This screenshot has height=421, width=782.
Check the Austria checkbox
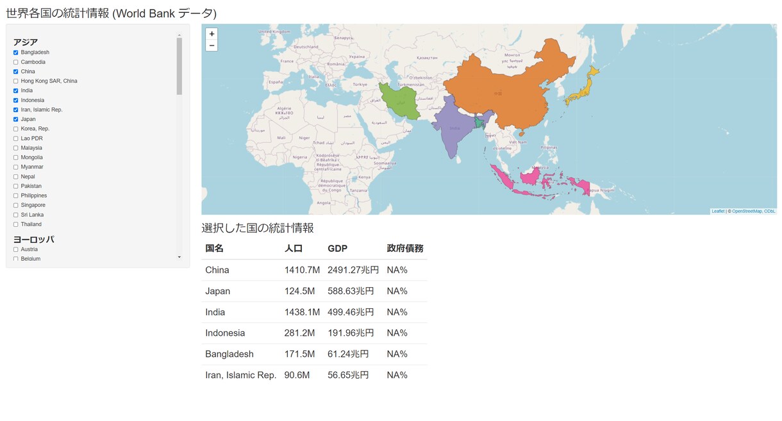pos(16,250)
